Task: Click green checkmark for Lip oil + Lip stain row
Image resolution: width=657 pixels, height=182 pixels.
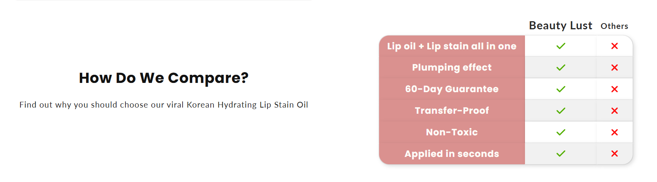Action: [560, 46]
